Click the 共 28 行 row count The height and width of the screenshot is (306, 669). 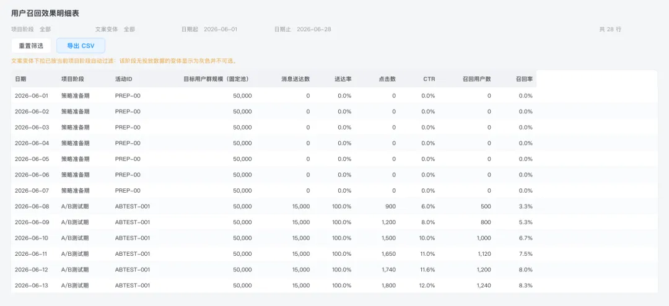(610, 30)
